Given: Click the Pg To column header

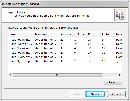Looking at the screenshot, I should (94, 34).
